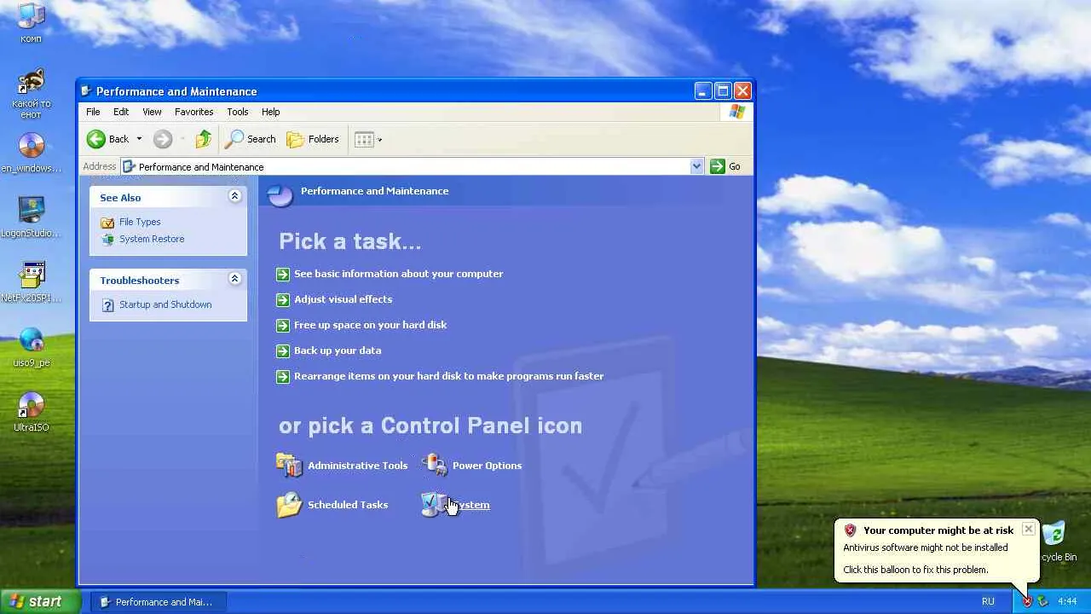
Task: Select the Recycle Bin desktop icon
Action: pyautogui.click(x=1055, y=542)
